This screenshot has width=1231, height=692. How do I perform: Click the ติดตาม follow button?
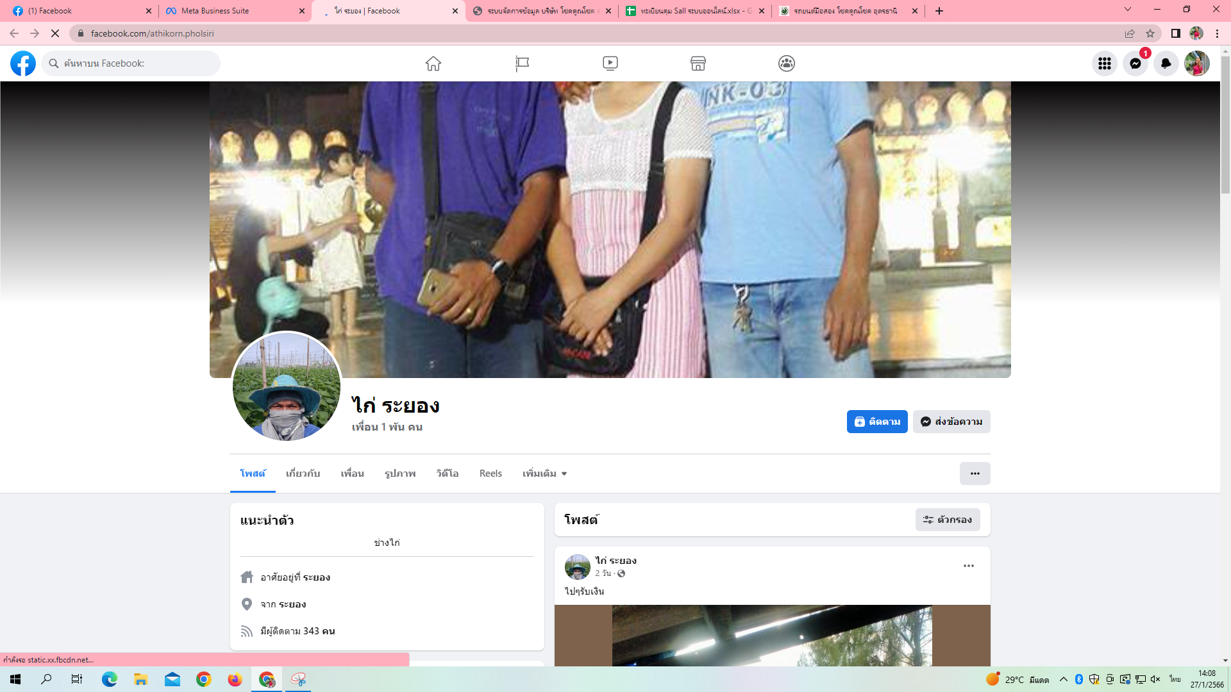coord(876,422)
